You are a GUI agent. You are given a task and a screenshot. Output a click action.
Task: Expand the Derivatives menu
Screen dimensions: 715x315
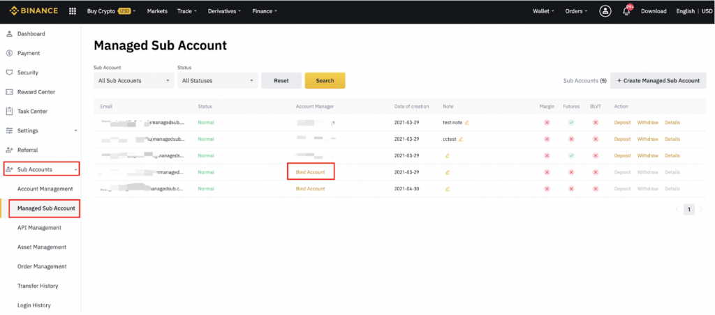click(225, 11)
